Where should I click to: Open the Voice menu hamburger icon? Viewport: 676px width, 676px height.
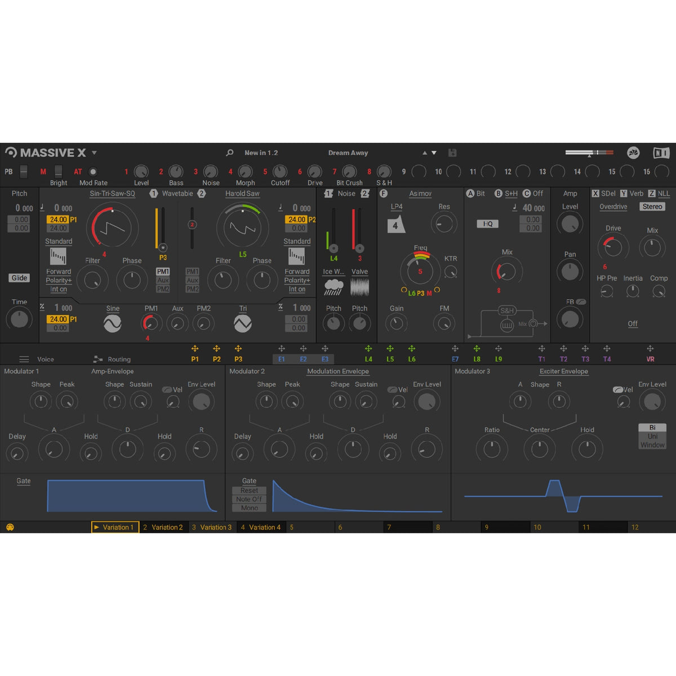tap(24, 359)
